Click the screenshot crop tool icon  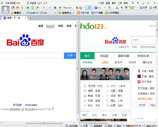coord(122,8)
